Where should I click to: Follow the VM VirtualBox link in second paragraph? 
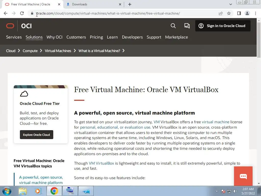[x=101, y=163]
